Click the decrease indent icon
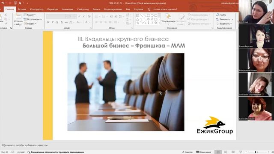Screen dimensions: 274x154 click(x=111, y=16)
